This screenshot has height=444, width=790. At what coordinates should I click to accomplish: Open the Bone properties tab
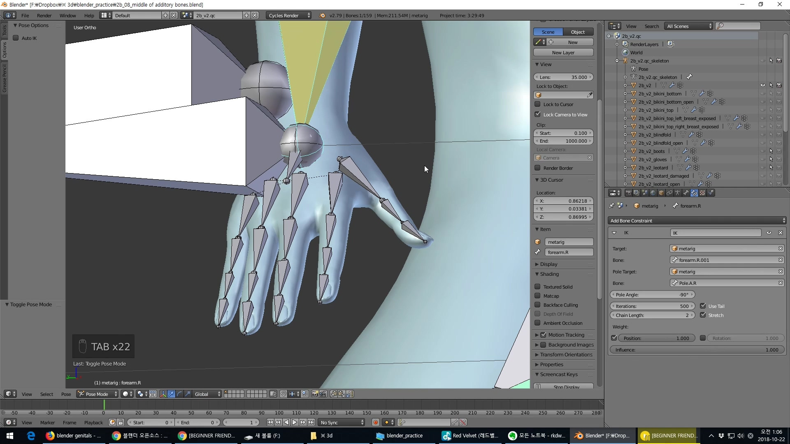(x=686, y=193)
